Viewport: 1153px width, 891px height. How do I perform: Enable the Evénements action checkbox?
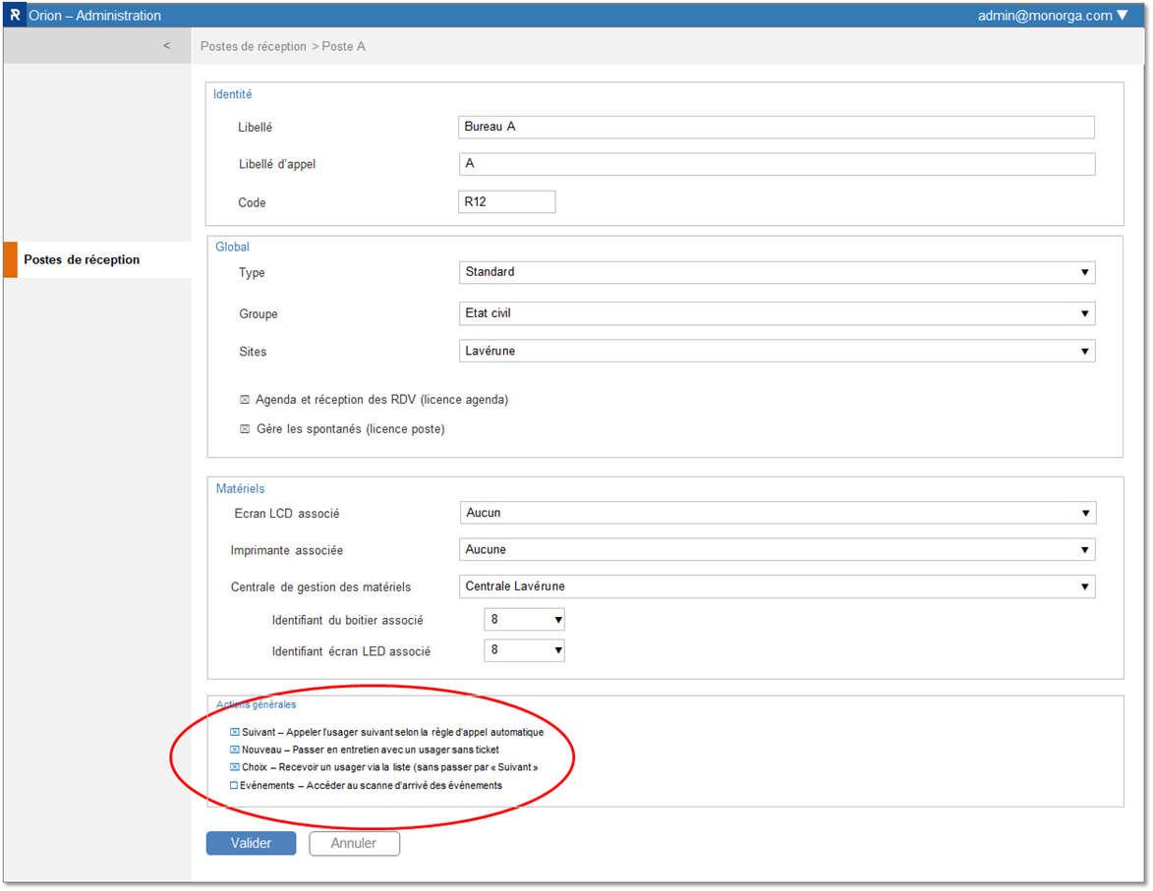pos(235,785)
